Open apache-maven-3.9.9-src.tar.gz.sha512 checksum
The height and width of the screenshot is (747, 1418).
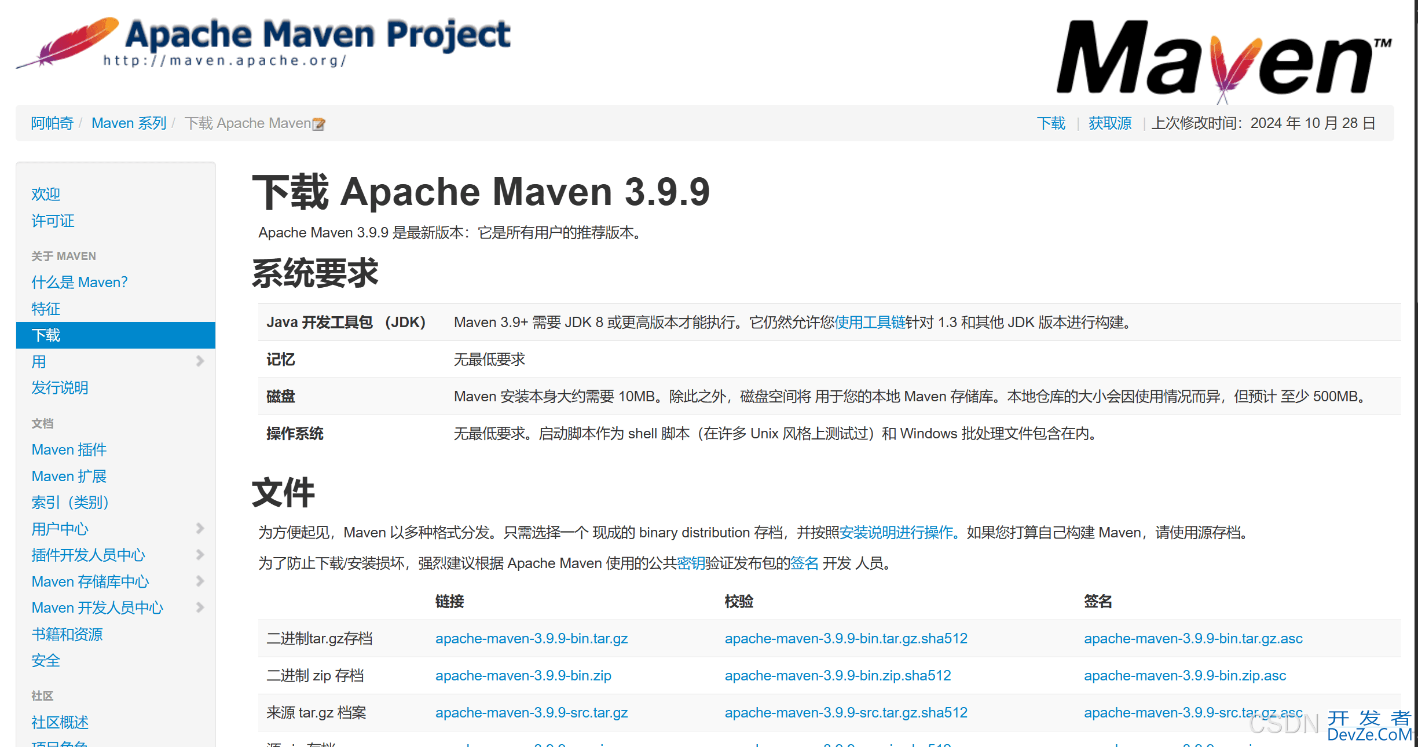pyautogui.click(x=846, y=713)
